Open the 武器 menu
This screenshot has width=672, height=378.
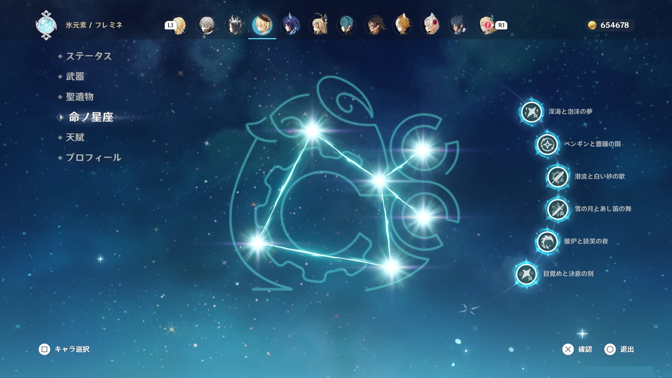point(75,76)
